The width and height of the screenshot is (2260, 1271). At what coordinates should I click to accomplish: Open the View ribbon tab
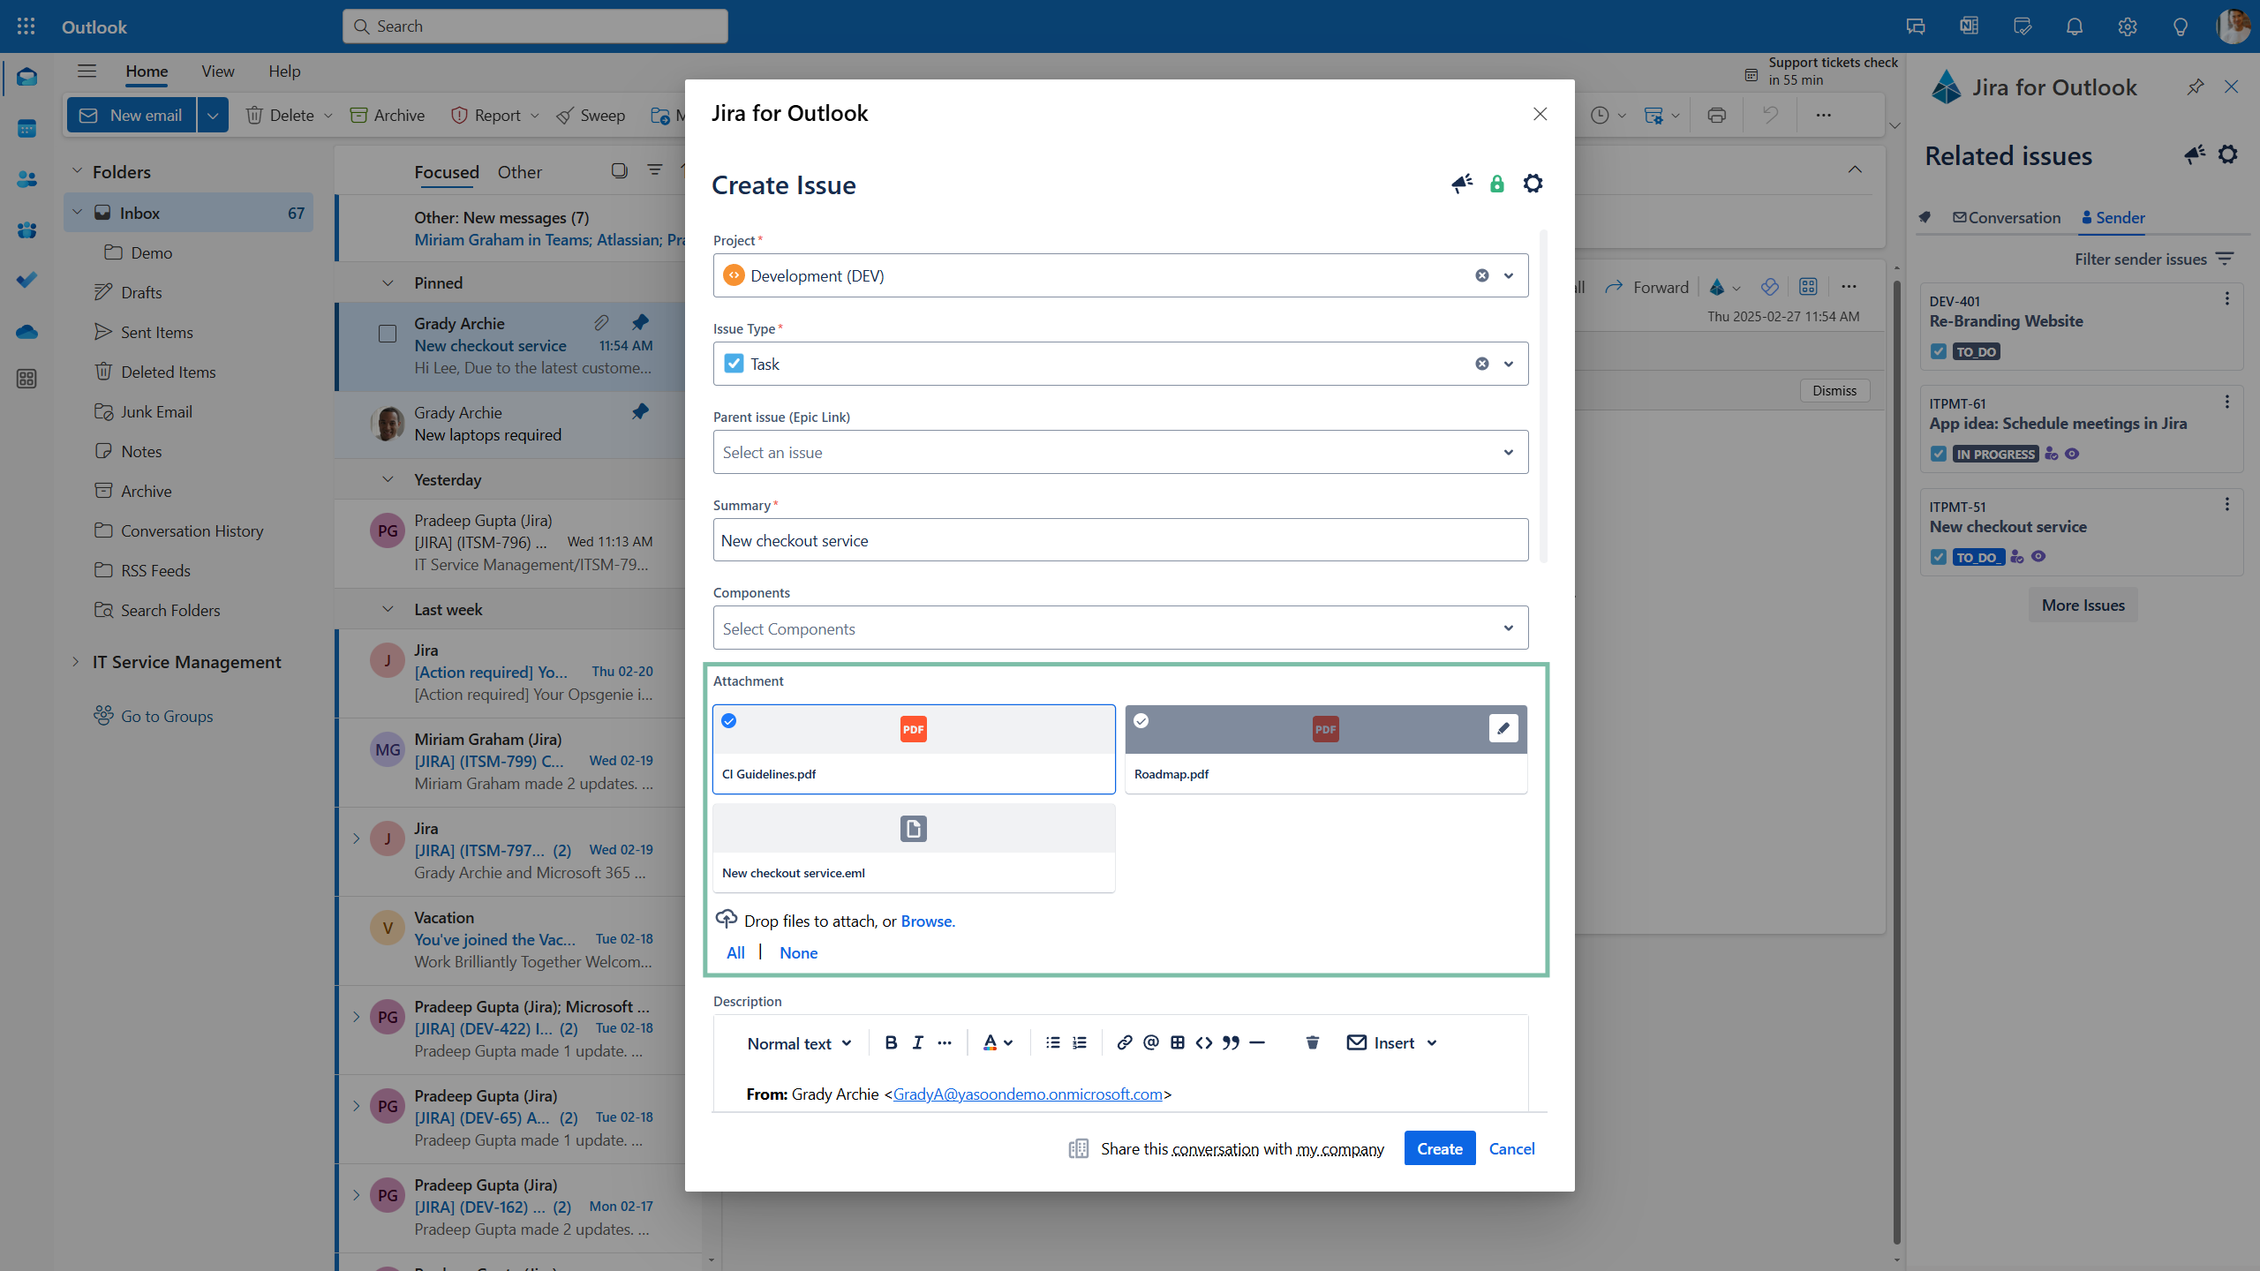click(x=217, y=71)
